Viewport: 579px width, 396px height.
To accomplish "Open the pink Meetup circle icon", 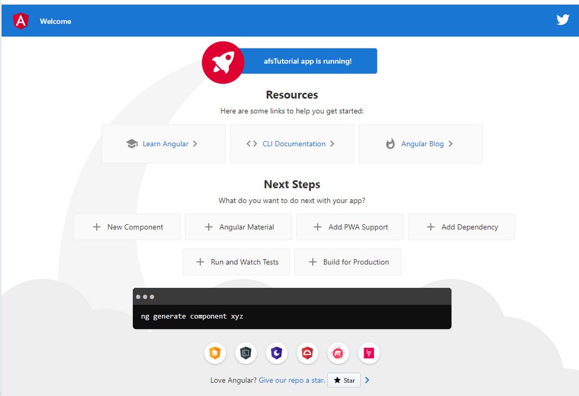I will pos(338,353).
